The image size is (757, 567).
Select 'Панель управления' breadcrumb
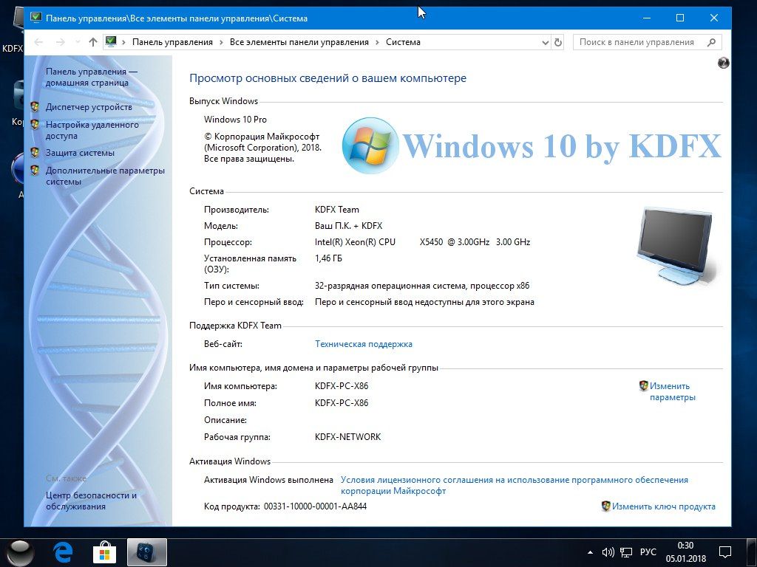pos(172,42)
